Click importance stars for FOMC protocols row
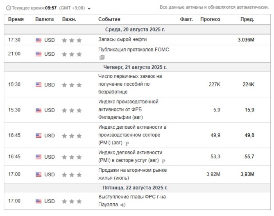Image resolution: width=274 pixels, height=216 pixels. click(x=72, y=54)
